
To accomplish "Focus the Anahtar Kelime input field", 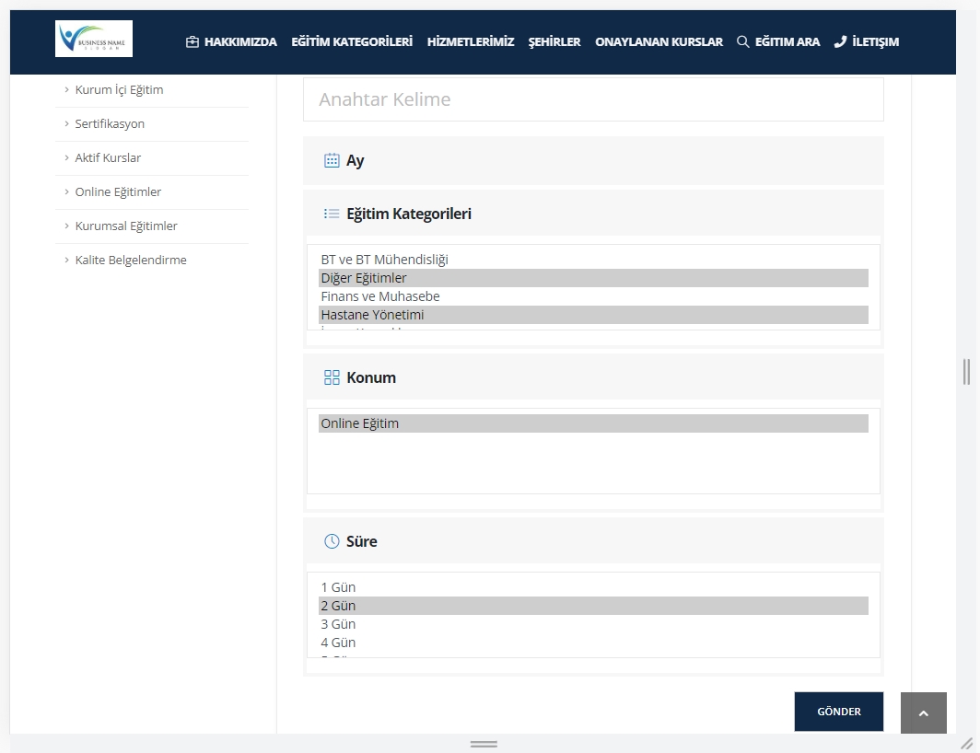I will pyautogui.click(x=593, y=99).
